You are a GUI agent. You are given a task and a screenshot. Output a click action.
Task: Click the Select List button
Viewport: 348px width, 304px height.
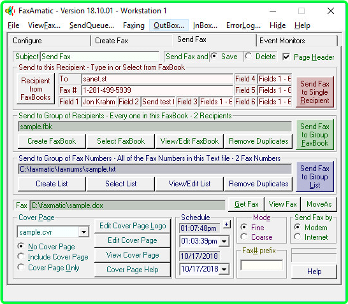pyautogui.click(x=120, y=184)
